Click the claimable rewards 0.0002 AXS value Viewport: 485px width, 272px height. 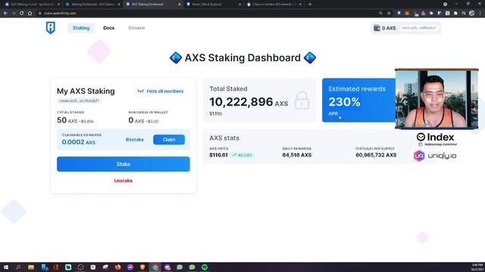coord(79,142)
